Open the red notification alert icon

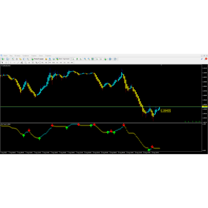pyautogui.click(x=206, y=59)
